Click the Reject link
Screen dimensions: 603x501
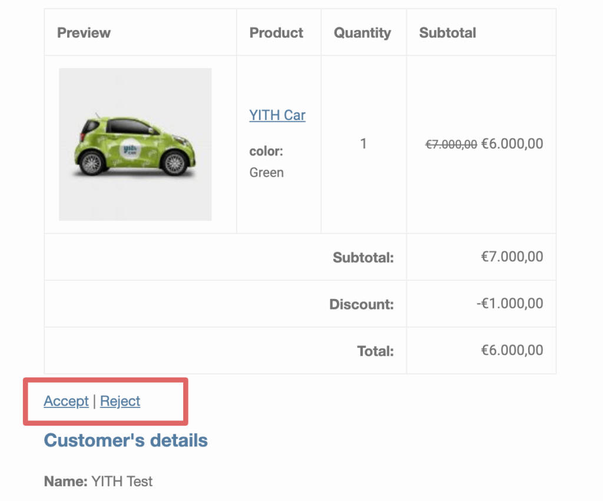point(120,401)
